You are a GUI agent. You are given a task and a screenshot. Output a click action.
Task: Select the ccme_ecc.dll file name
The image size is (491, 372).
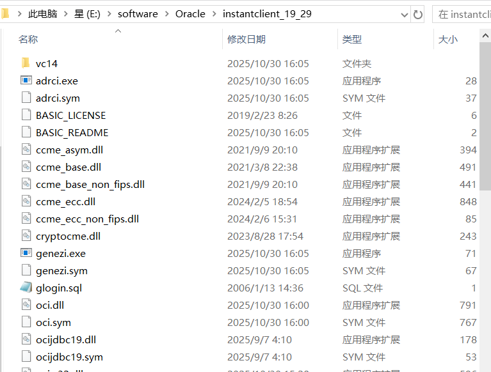coord(65,201)
